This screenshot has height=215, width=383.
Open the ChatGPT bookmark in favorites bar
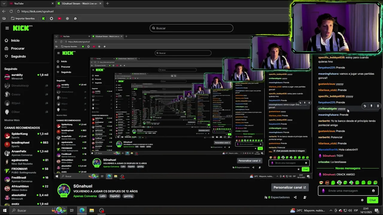coord(67,19)
